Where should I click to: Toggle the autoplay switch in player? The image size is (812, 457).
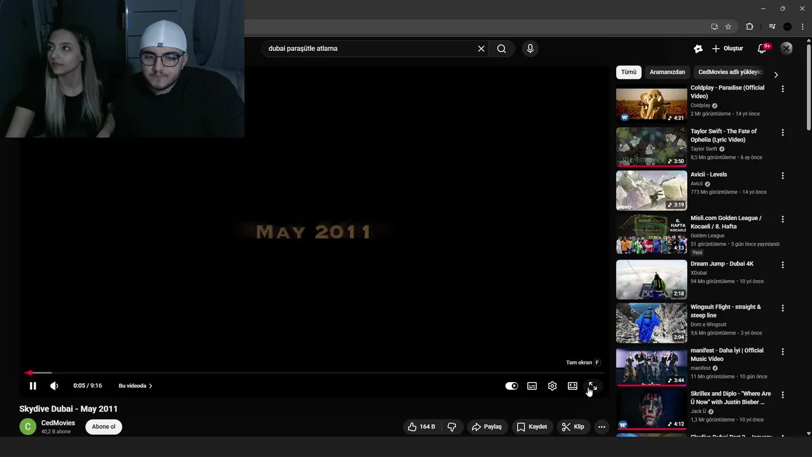click(x=511, y=386)
